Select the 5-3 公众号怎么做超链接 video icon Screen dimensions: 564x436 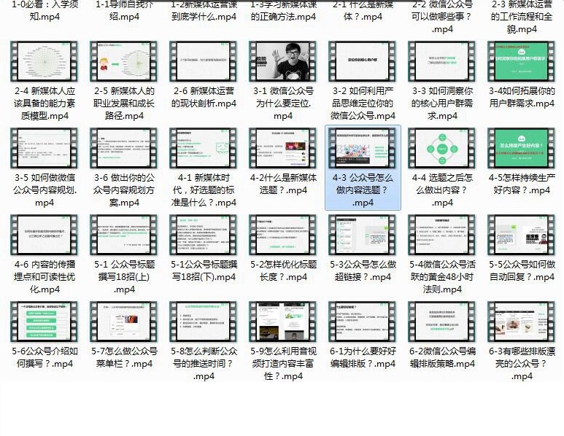[363, 235]
